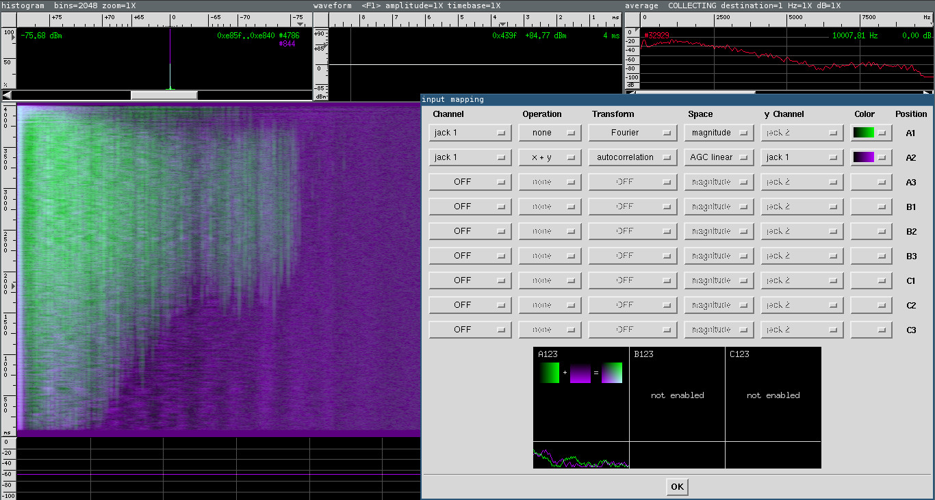Open the A2 purple color selector
935x500 pixels.
871,157
